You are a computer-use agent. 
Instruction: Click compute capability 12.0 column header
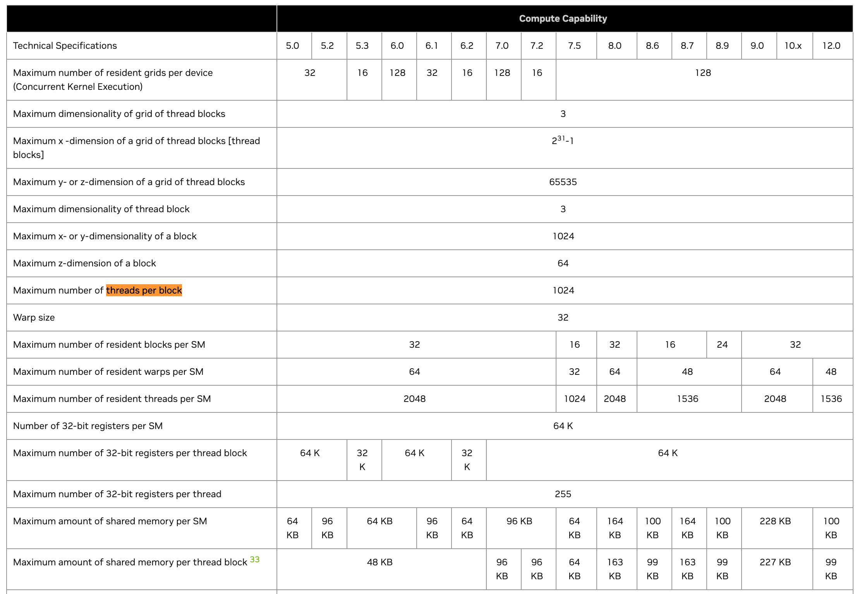pyautogui.click(x=831, y=46)
